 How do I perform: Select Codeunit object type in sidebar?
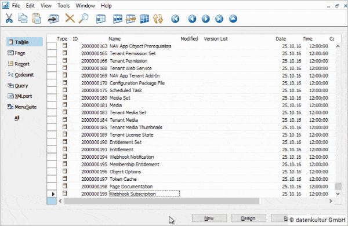[21, 75]
